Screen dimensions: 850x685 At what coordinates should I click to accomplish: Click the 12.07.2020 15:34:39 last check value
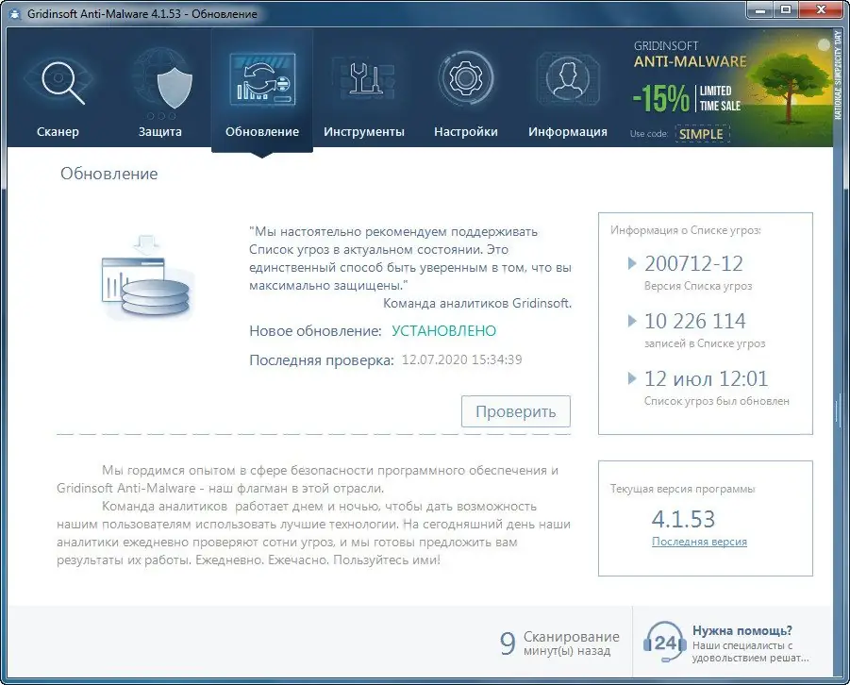click(x=462, y=359)
